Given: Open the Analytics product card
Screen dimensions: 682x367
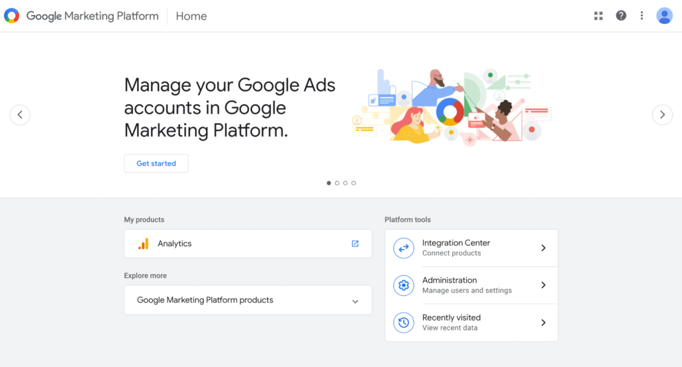Looking at the screenshot, I should pyautogui.click(x=248, y=244).
